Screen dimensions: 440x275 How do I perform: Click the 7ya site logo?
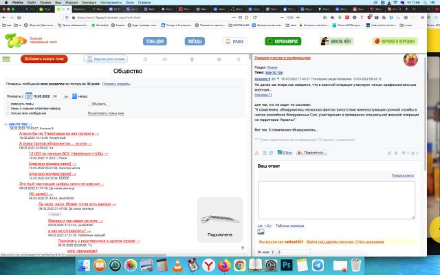(15, 41)
